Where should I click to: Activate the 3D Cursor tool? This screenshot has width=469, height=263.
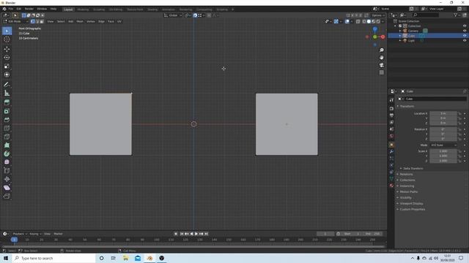pyautogui.click(x=7, y=39)
